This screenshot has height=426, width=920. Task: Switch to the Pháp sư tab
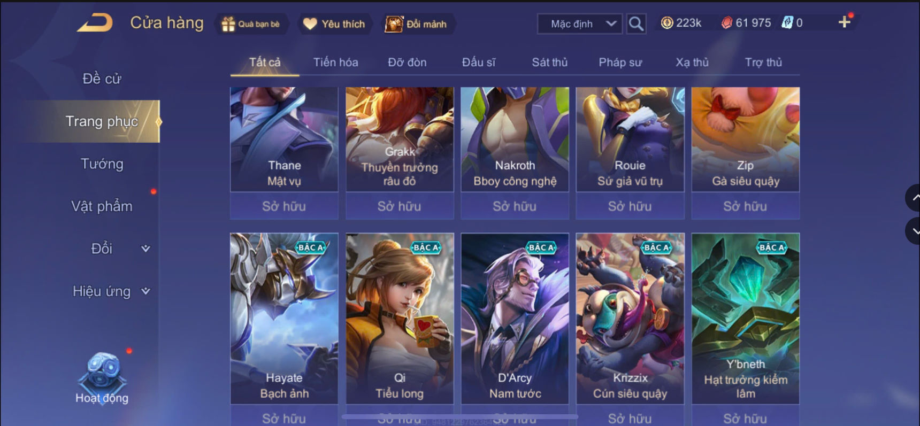620,63
